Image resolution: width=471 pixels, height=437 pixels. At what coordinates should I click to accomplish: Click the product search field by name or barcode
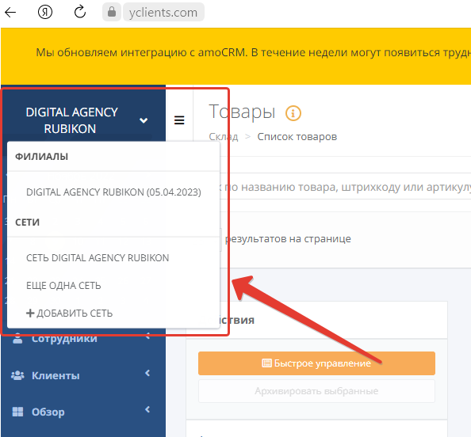pos(346,187)
